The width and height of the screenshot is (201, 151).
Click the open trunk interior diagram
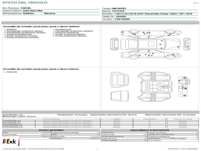pyautogui.click(x=120, y=80)
